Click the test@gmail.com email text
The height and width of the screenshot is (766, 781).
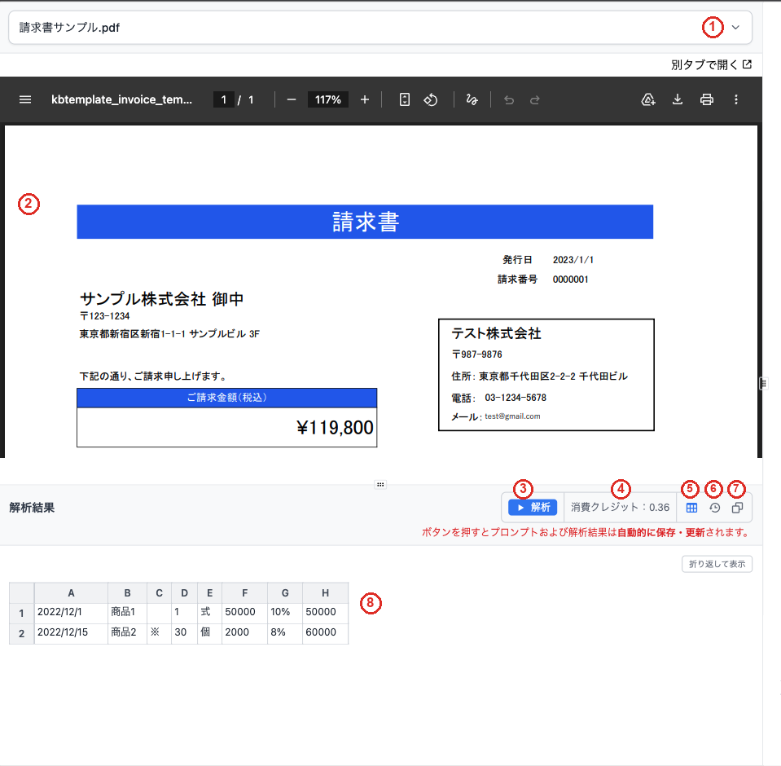point(512,416)
